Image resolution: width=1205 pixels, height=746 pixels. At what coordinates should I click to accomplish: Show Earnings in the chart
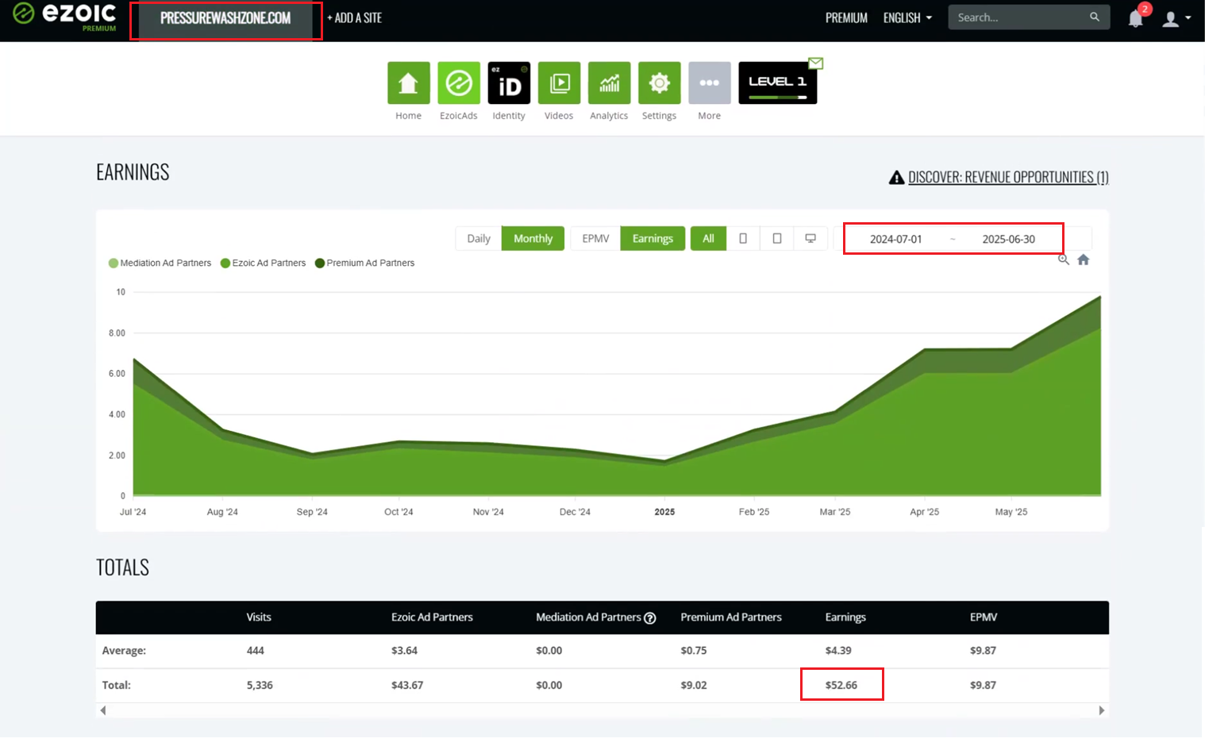(653, 238)
